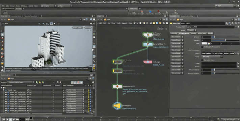Viewport: 240px width, 121px height.
Task: Click the viewport display options gear icon
Action: tap(91, 24)
